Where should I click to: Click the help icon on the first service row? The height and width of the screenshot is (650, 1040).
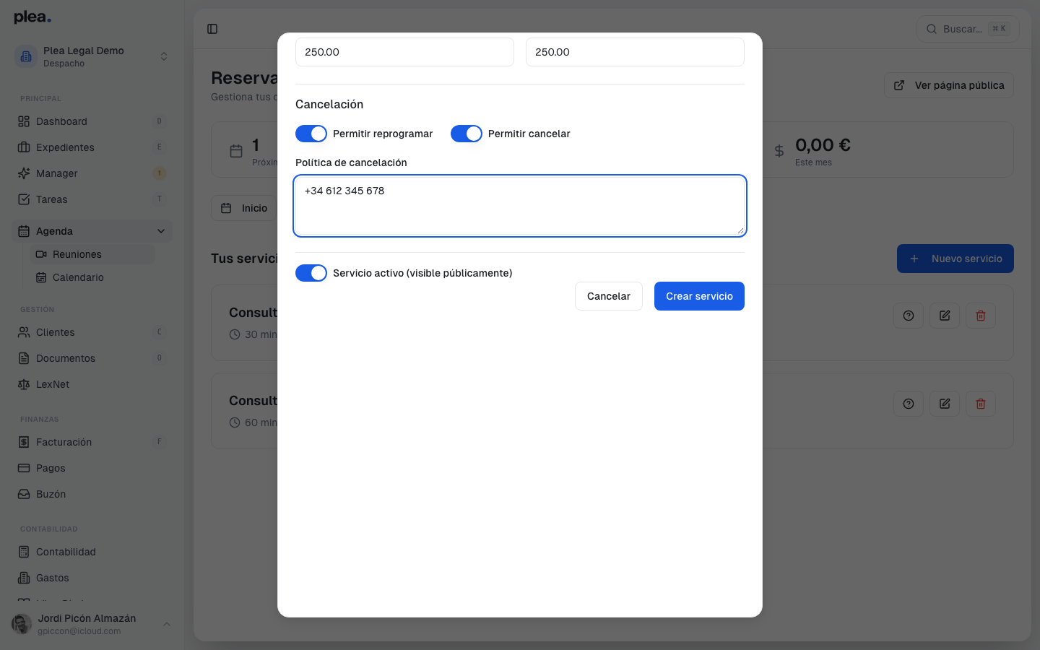908,316
